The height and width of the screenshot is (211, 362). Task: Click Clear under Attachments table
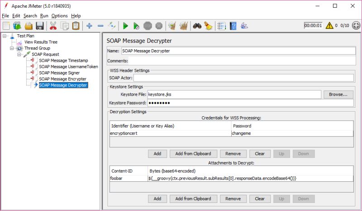point(260,199)
